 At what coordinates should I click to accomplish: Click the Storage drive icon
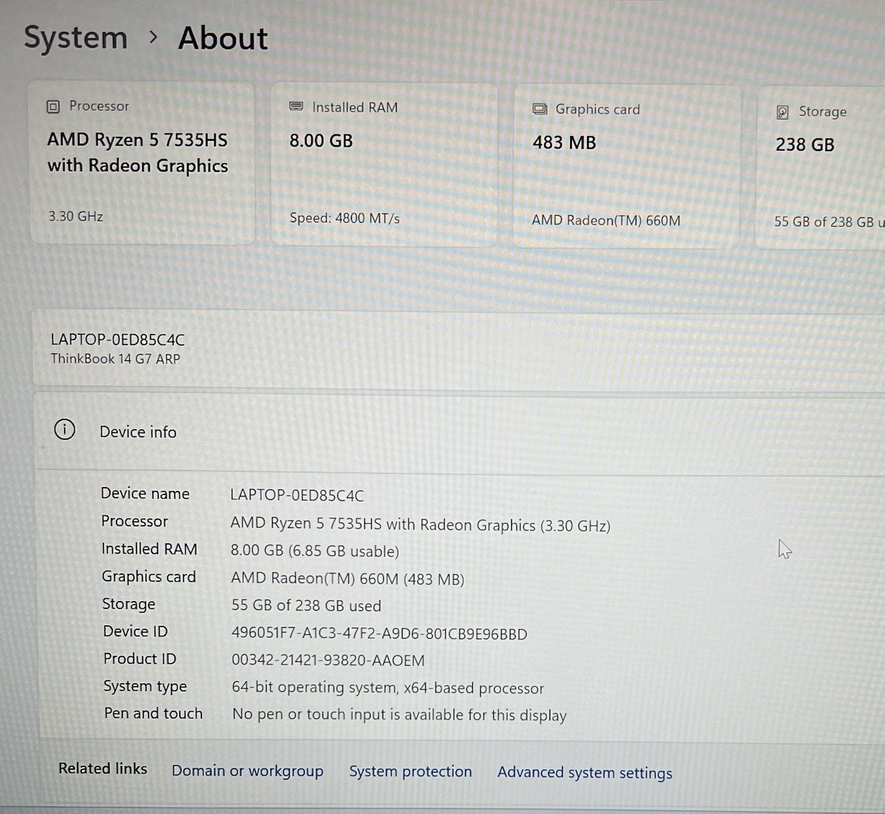pos(782,112)
